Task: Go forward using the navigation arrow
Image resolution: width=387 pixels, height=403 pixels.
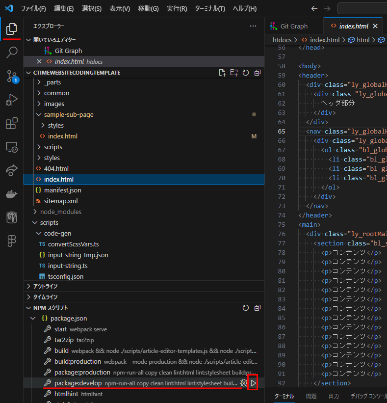Action: coord(327,8)
